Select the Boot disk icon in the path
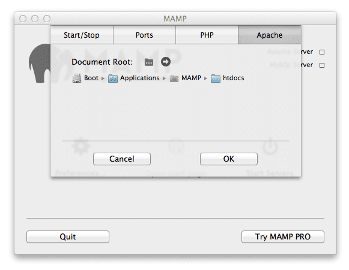 [77, 78]
